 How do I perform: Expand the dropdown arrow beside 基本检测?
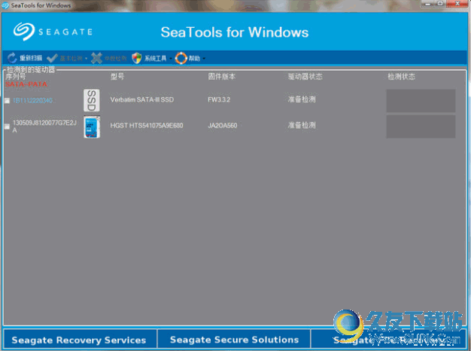pyautogui.click(x=86, y=58)
